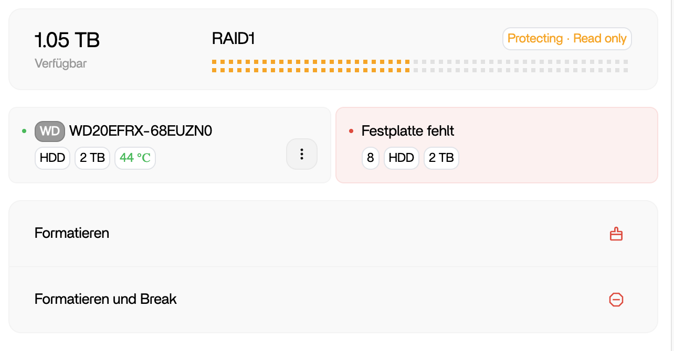The width and height of the screenshot is (674, 351).
Task: Click the red missing-drive status dot
Action: (x=351, y=131)
